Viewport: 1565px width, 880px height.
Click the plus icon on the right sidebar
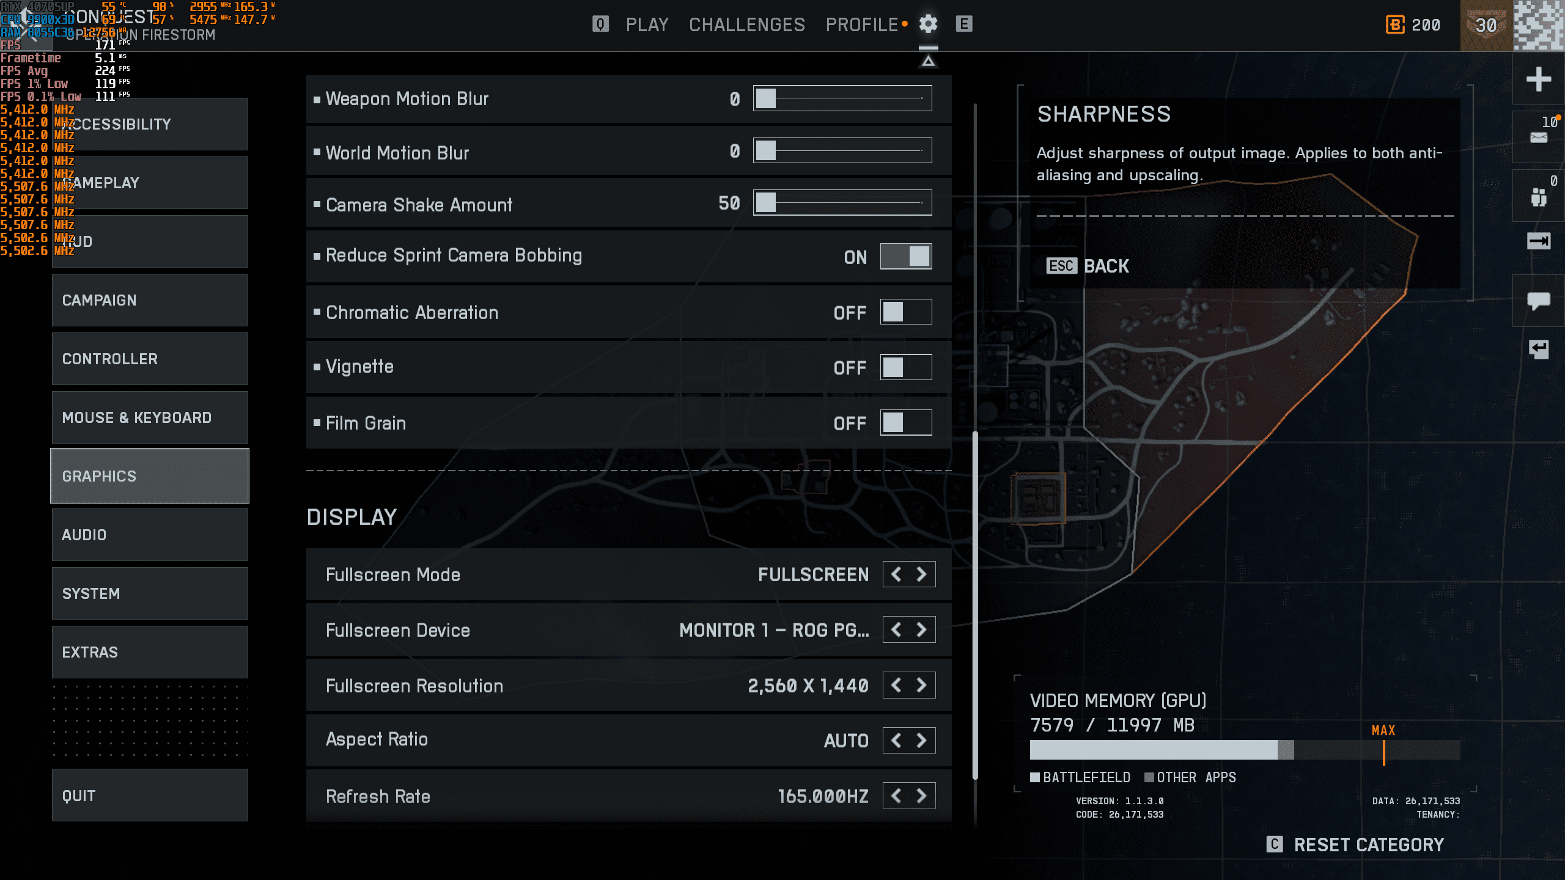[x=1539, y=79]
